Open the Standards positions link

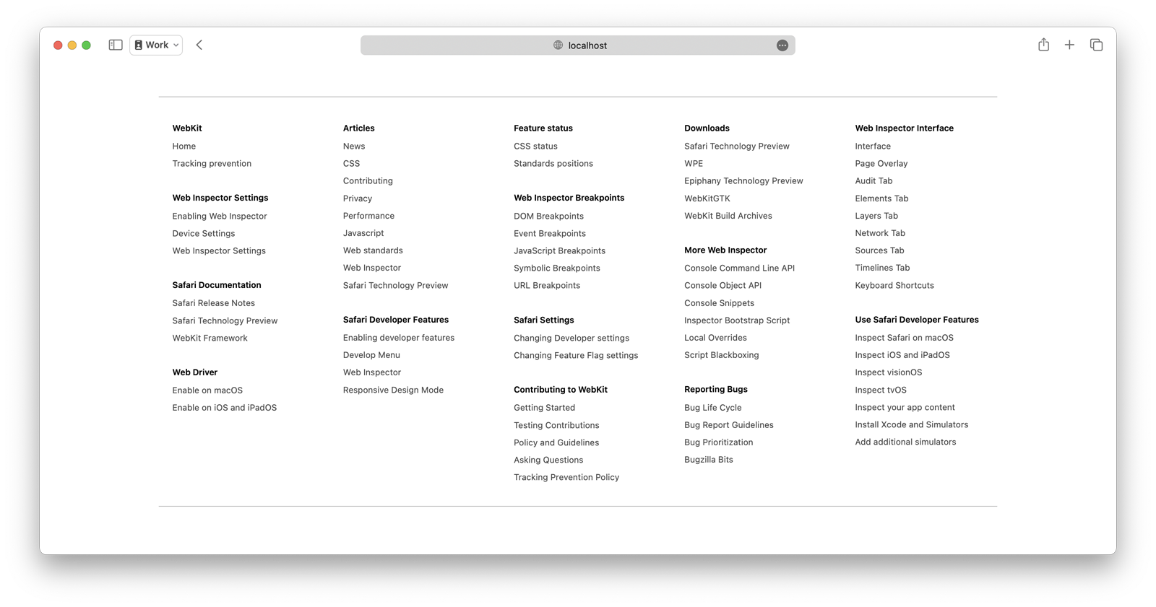click(x=553, y=164)
